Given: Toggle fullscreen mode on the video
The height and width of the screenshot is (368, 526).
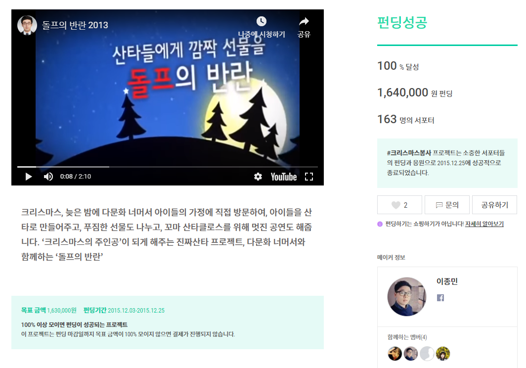Looking at the screenshot, I should pyautogui.click(x=309, y=177).
